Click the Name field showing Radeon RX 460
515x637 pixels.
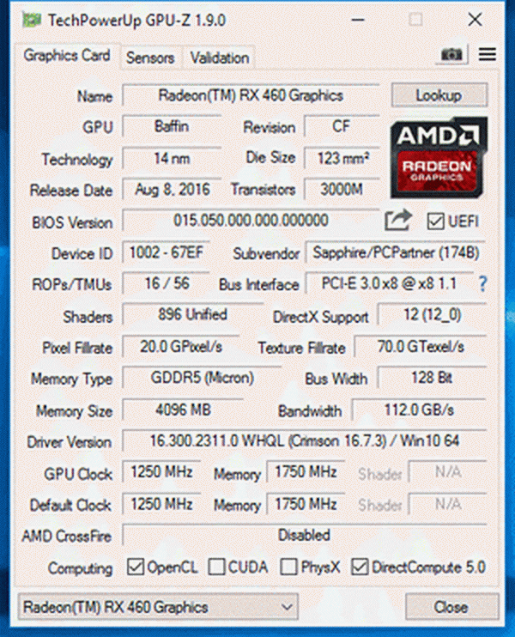251,96
